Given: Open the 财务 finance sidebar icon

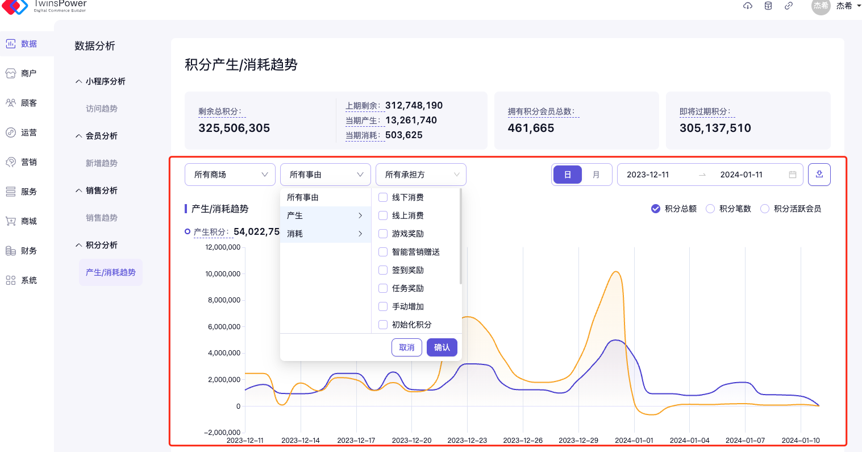Looking at the screenshot, I should click(x=11, y=251).
